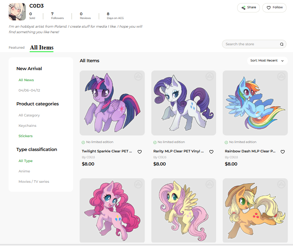293x246 pixels.
Task: Choose the All Category filter
Action: coord(29,115)
